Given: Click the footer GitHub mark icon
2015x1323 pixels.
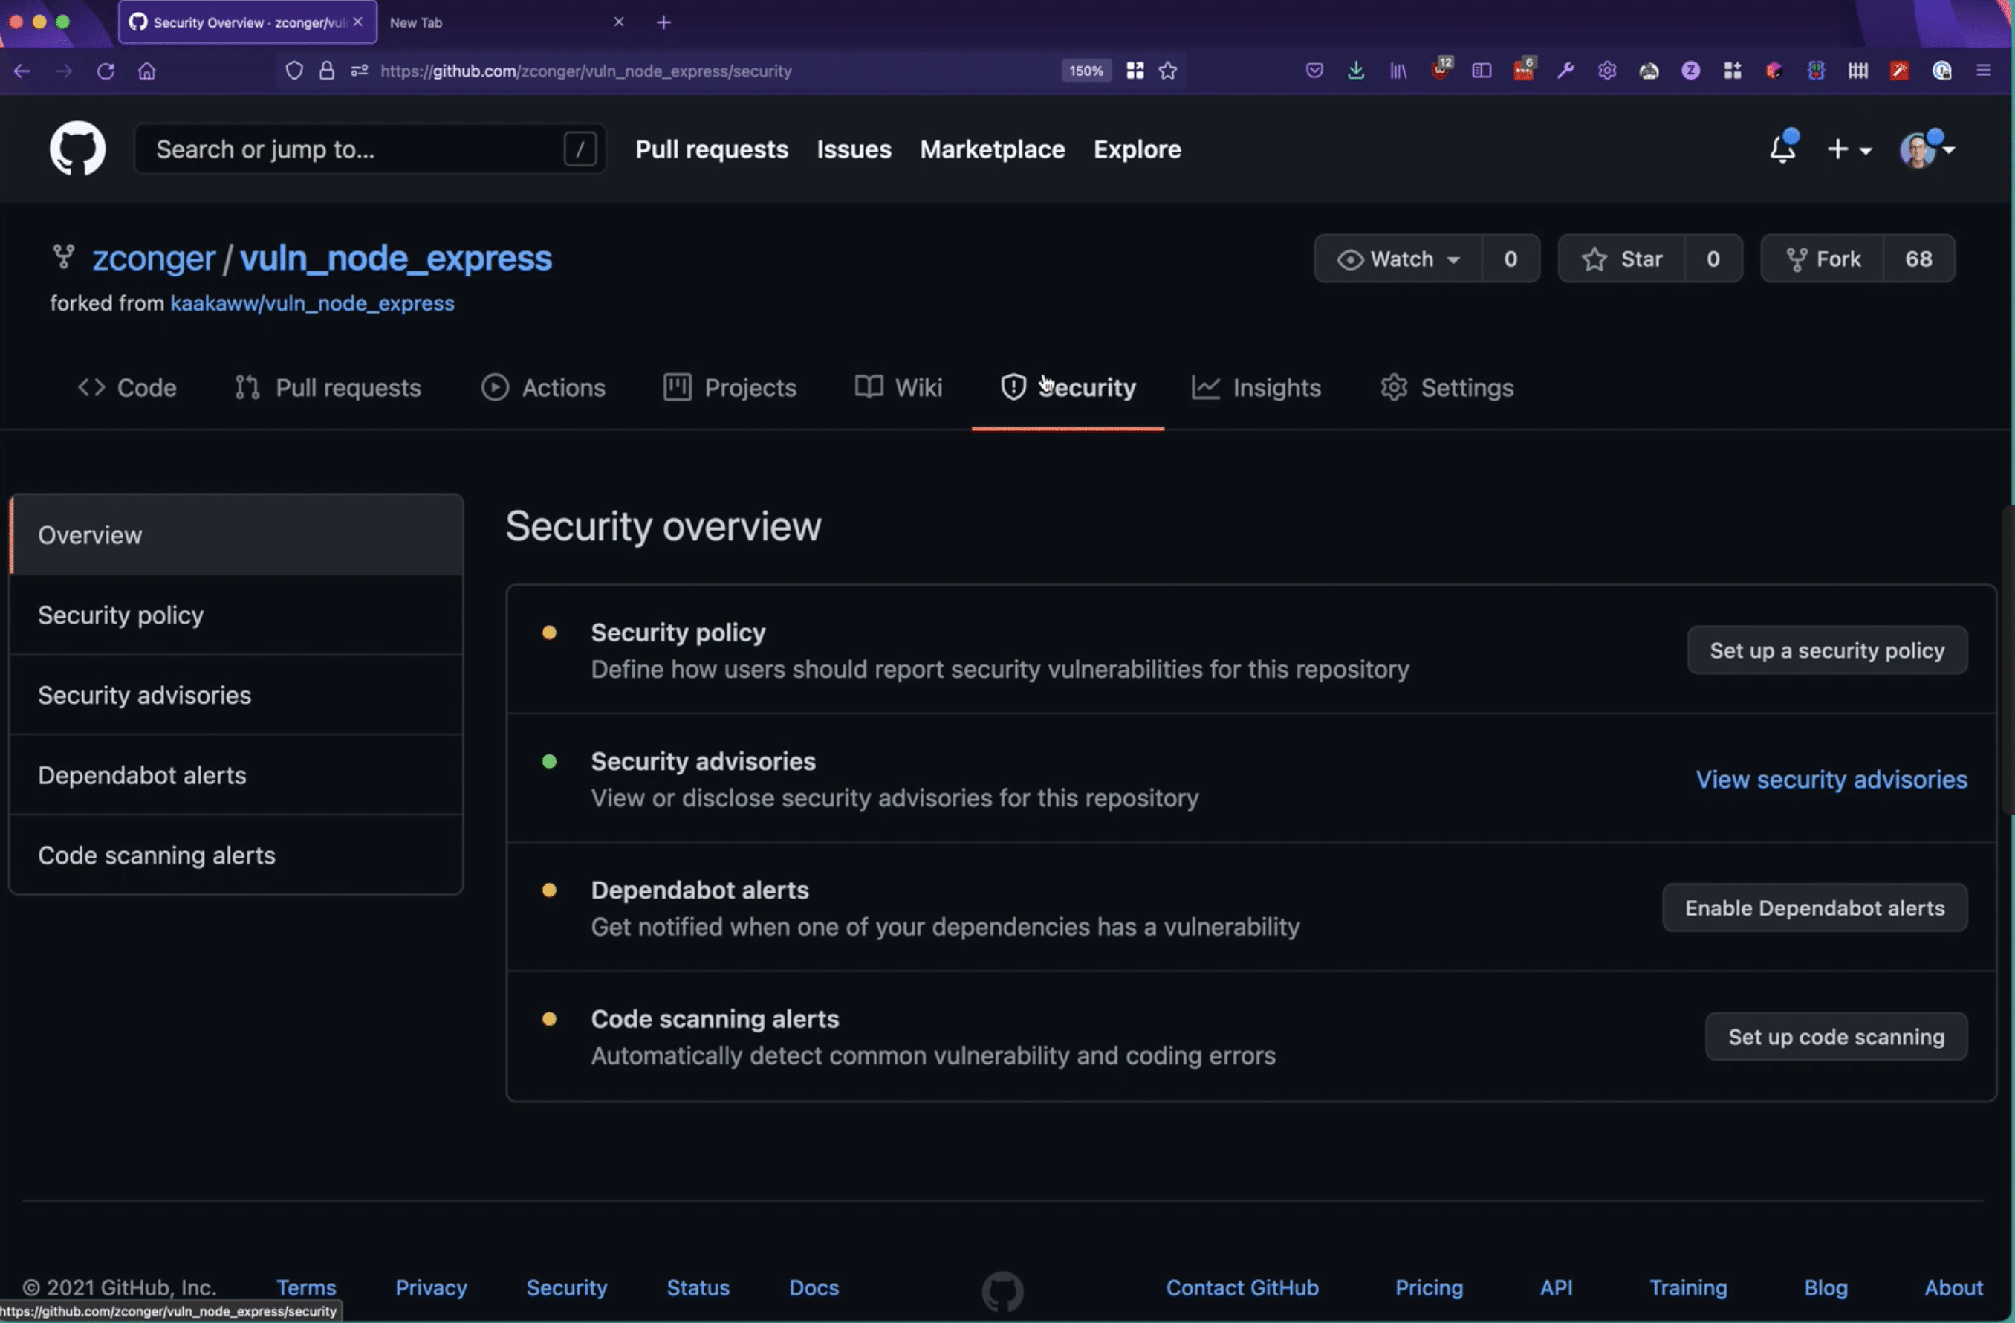Looking at the screenshot, I should pyautogui.click(x=1002, y=1291).
